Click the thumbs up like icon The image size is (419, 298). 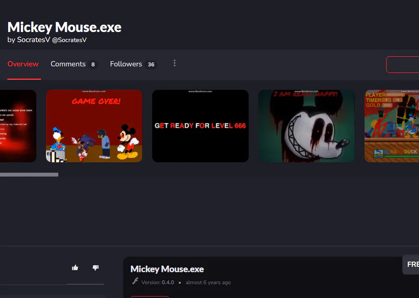[x=75, y=268]
